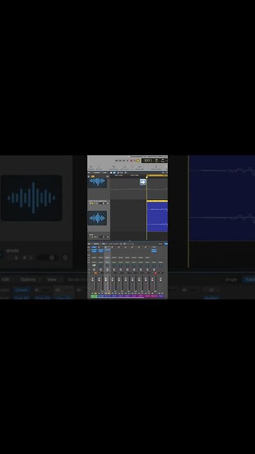This screenshot has width=255, height=454.
Task: Click the pan knob on the green-labeled mixer strip
Action: (x=94, y=270)
